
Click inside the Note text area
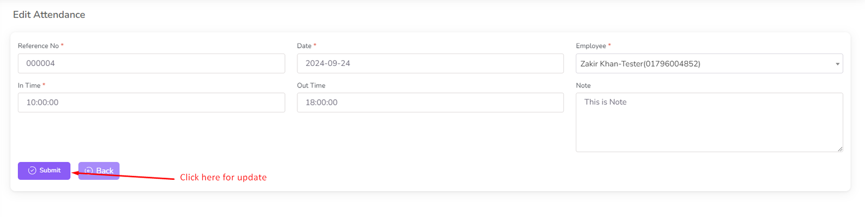[708, 123]
